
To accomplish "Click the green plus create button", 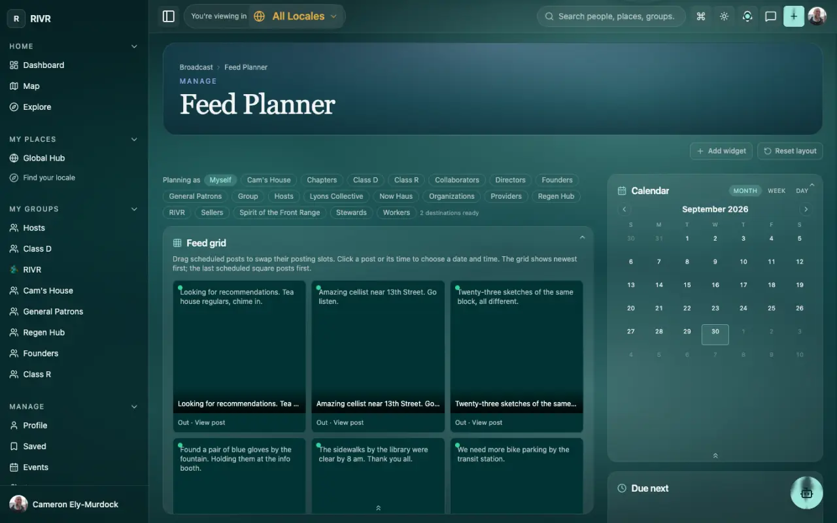I will tap(794, 16).
